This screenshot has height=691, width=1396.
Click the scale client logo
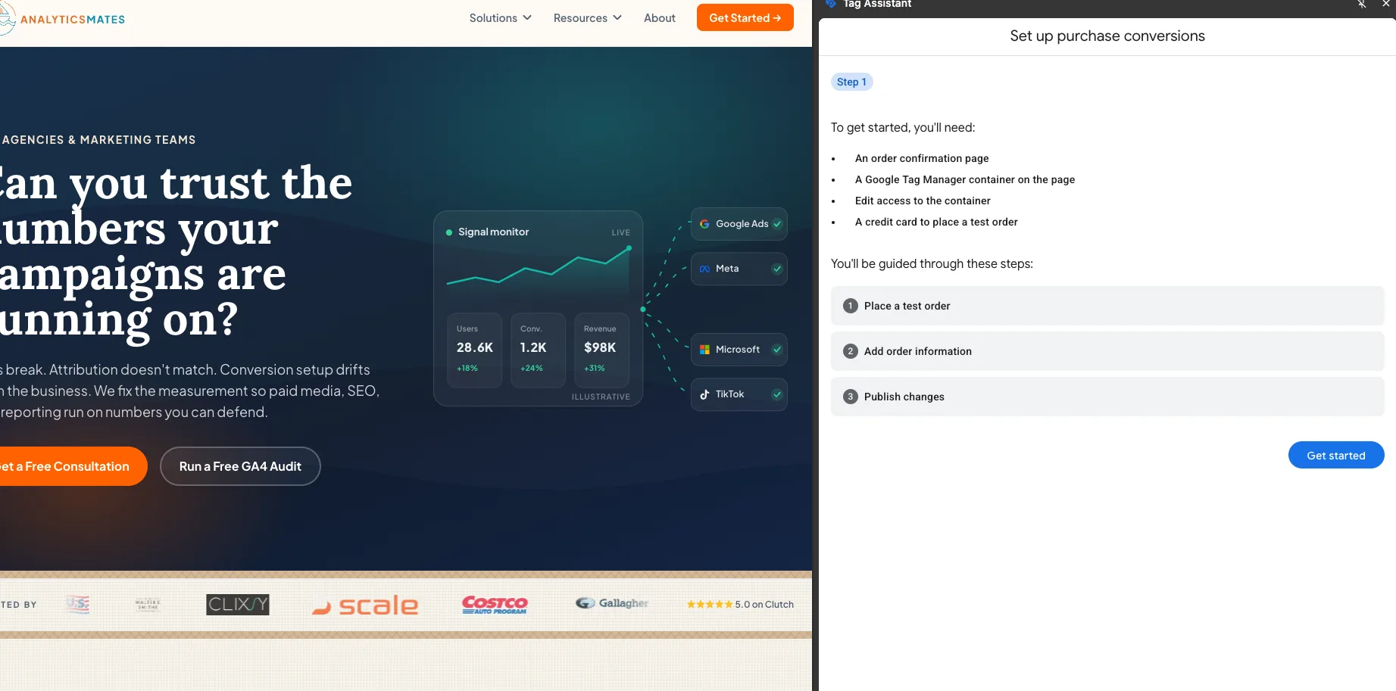(365, 605)
